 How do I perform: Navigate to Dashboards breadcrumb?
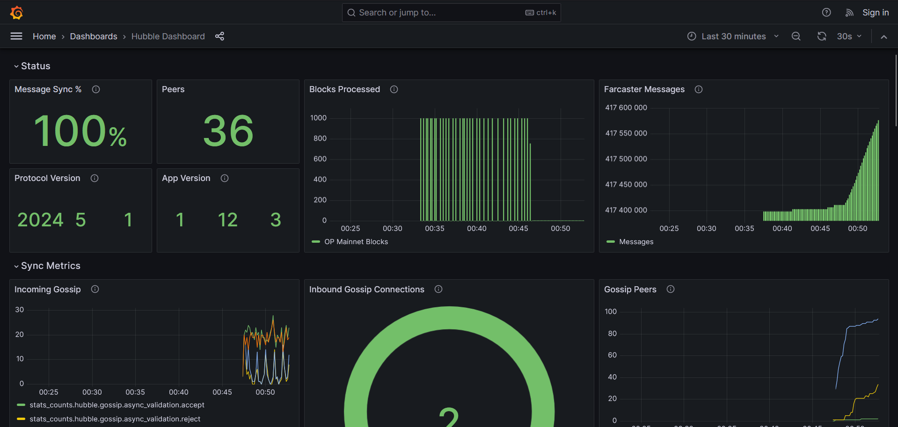94,36
